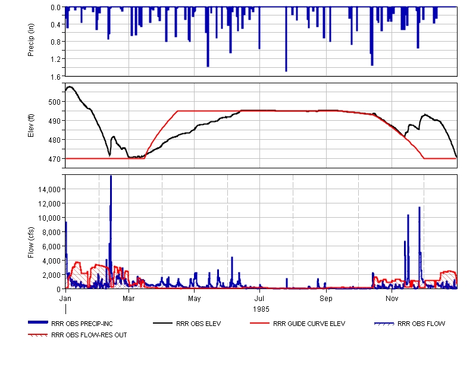
Task: Click the Precip (in) axis title
Action: (31, 40)
